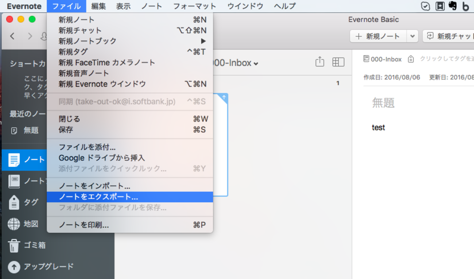This screenshot has width=474, height=279.
Task: Click the checkmark status icon in the menu bar
Action: coord(425,6)
